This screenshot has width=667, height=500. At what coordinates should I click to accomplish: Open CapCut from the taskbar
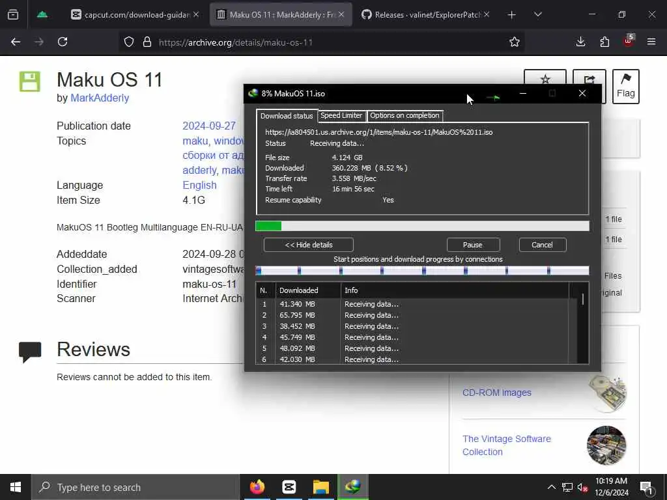[289, 487]
